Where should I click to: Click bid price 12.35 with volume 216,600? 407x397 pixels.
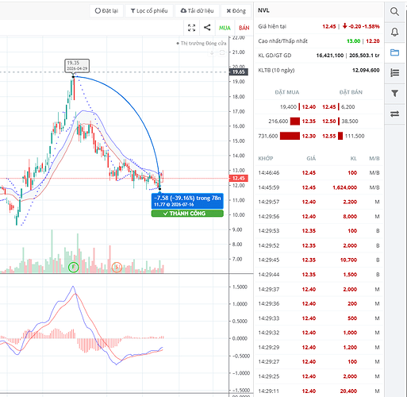(309, 121)
